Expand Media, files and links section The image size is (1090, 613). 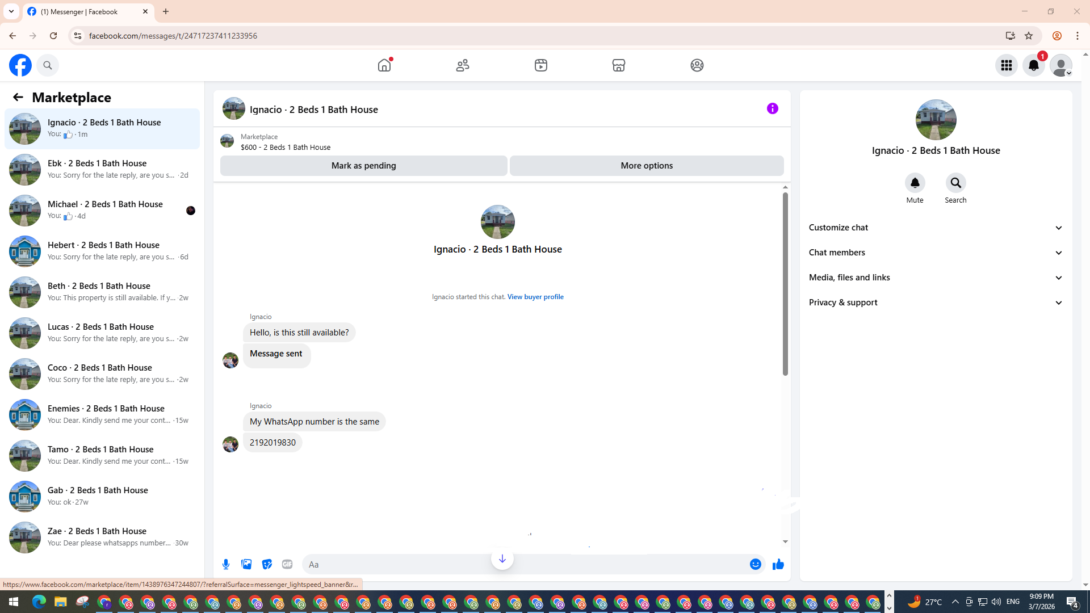point(936,278)
